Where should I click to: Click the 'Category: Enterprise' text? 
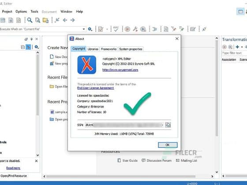[90, 107]
